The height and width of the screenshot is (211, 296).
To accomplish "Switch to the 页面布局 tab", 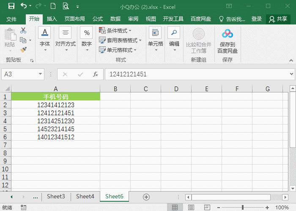I will point(74,19).
